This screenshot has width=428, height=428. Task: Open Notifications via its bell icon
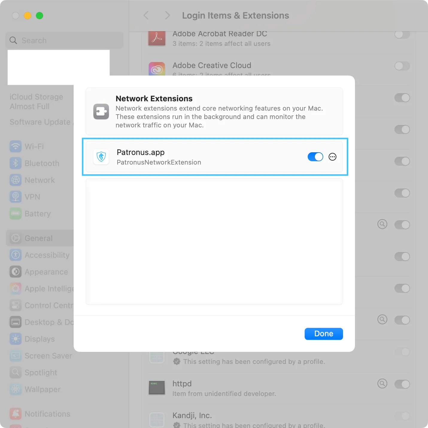coord(16,414)
